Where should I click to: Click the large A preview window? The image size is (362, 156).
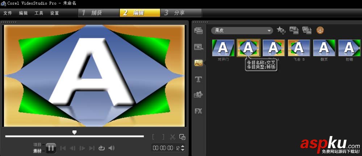point(94,76)
